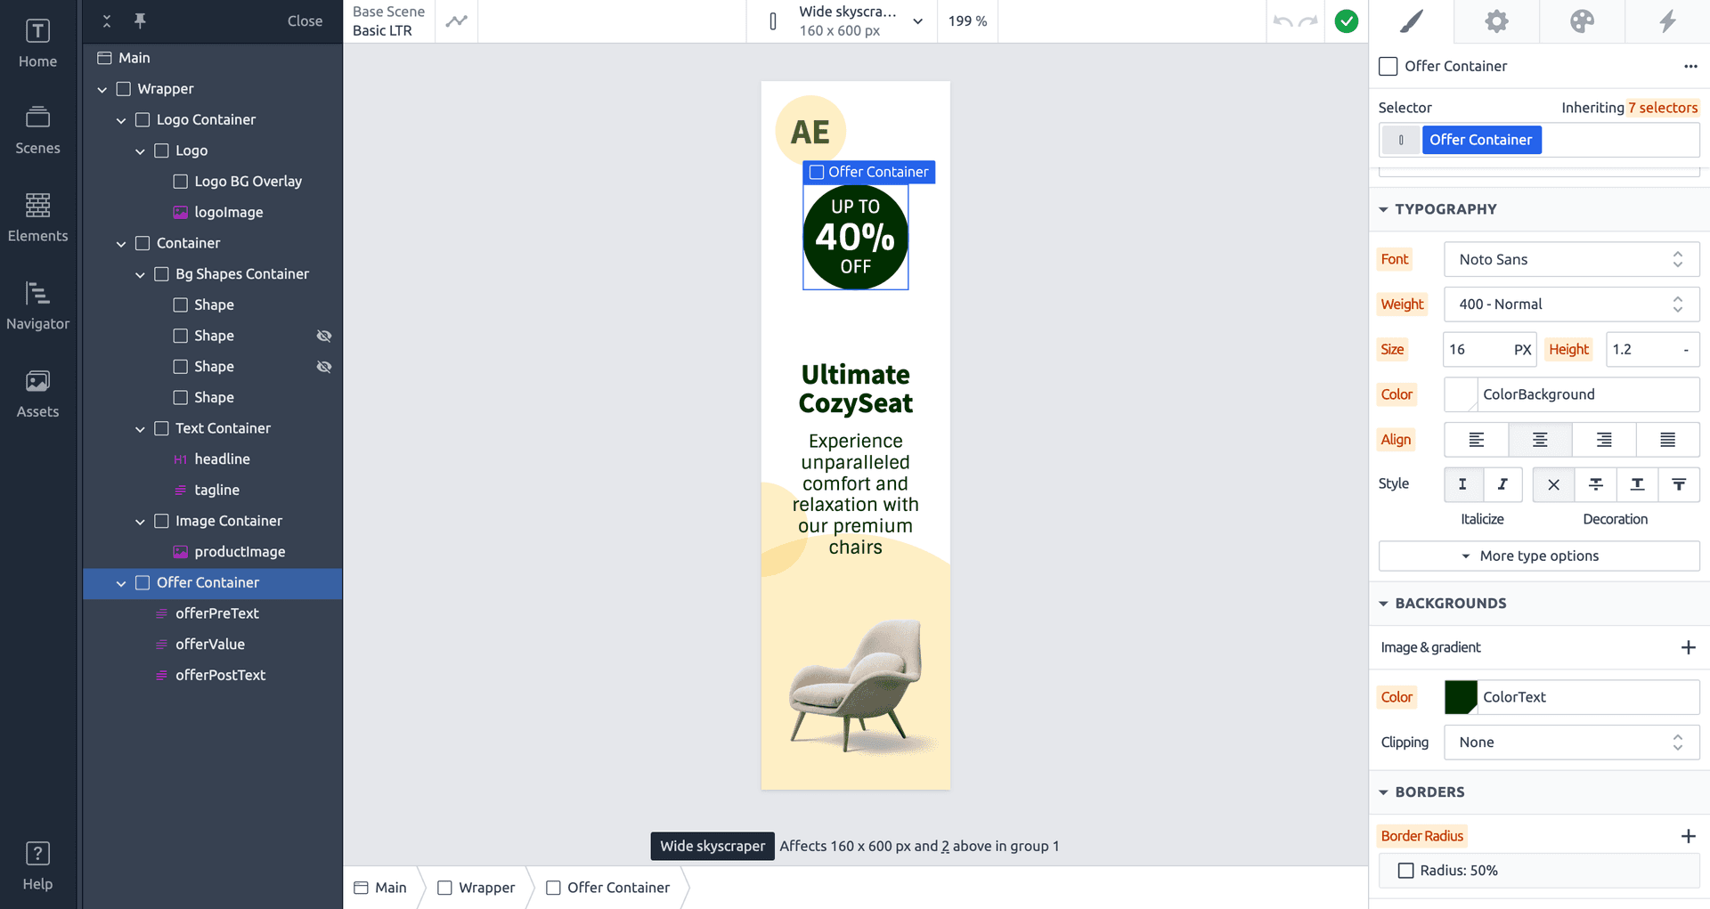
Task: Click the animation graph icon
Action: (x=456, y=21)
